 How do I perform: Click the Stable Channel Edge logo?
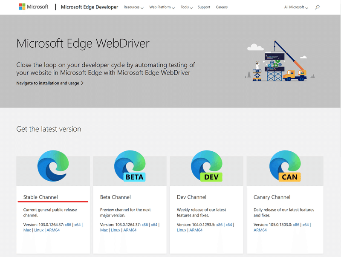tap(53, 166)
